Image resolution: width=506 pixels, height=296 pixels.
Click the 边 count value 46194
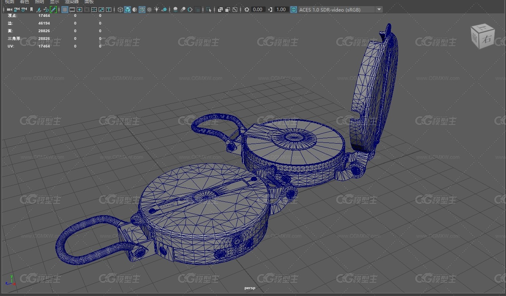pyautogui.click(x=44, y=23)
